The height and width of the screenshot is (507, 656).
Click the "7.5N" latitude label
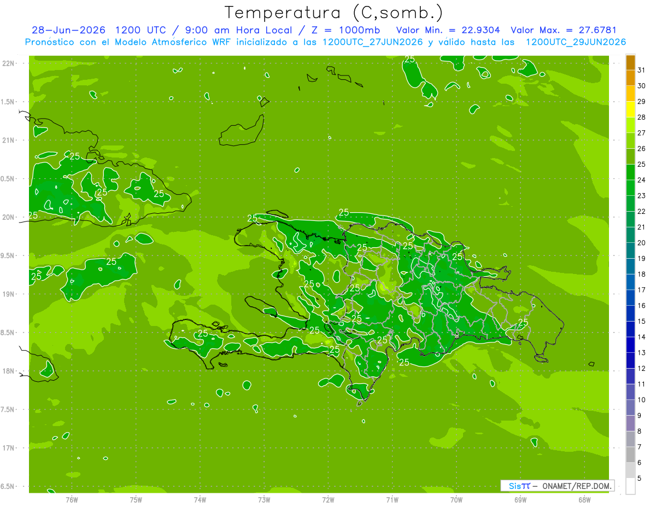7,410
